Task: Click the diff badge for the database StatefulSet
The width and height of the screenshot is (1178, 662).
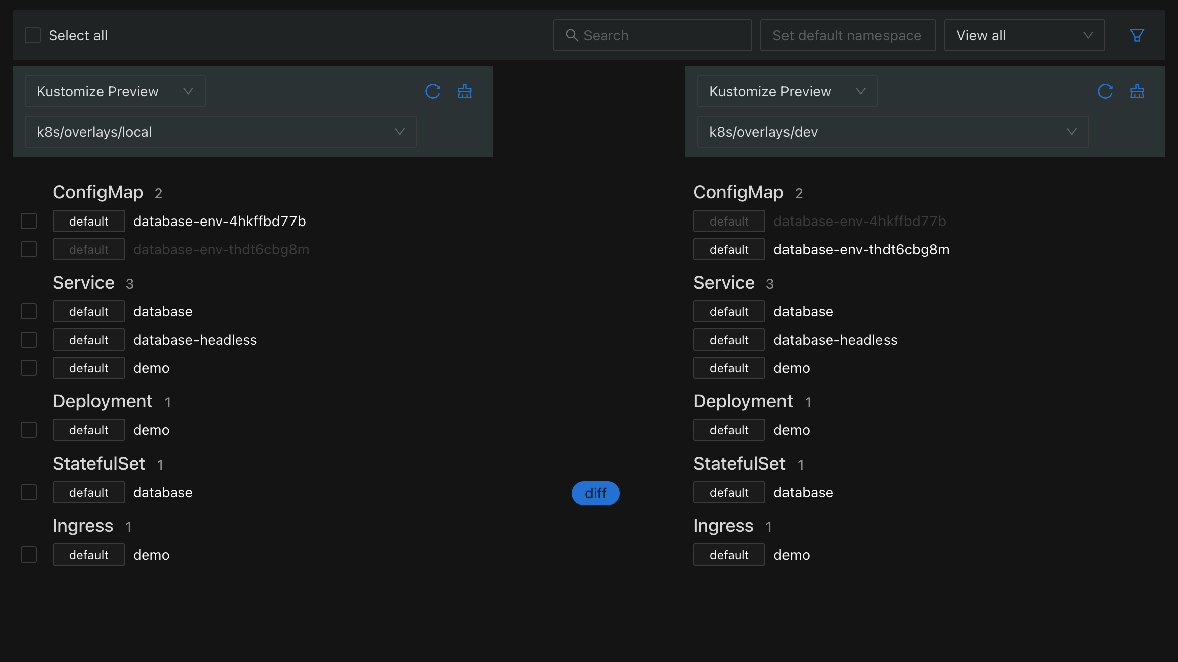Action: 596,493
